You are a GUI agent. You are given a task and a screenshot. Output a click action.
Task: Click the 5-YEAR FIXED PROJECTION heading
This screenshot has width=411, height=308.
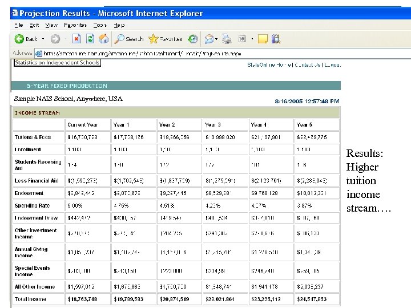pyautogui.click(x=67, y=86)
